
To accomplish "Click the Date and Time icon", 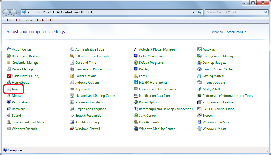I will tap(72, 62).
